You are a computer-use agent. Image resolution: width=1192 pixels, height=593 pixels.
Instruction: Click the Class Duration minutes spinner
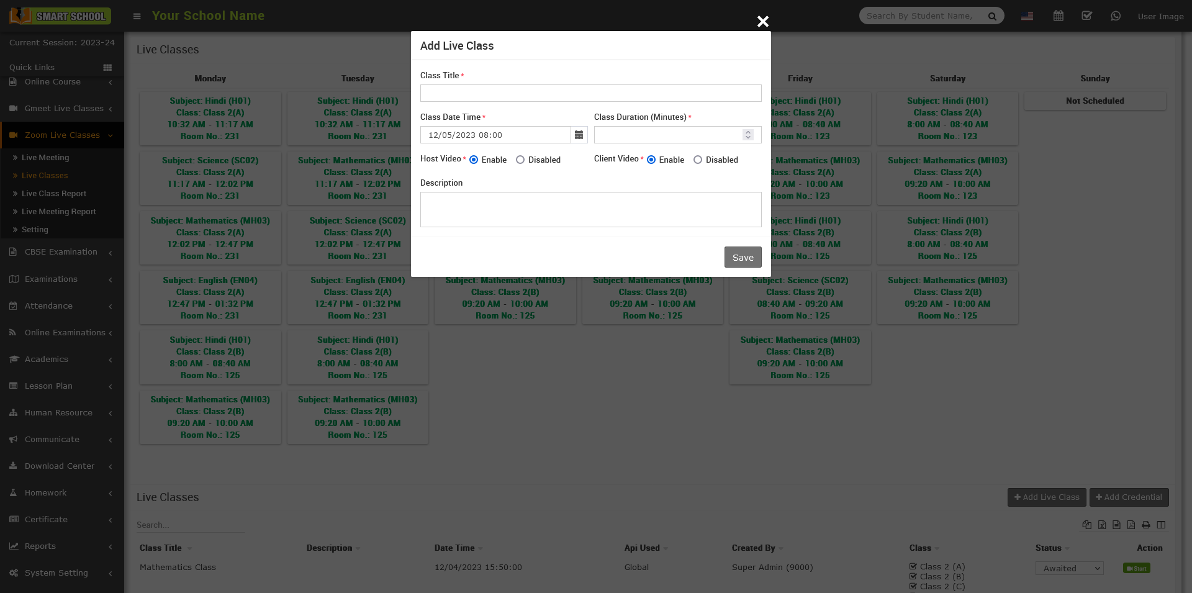[748, 135]
